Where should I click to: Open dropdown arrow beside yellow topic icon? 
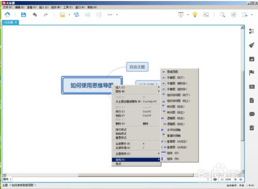coord(69,15)
